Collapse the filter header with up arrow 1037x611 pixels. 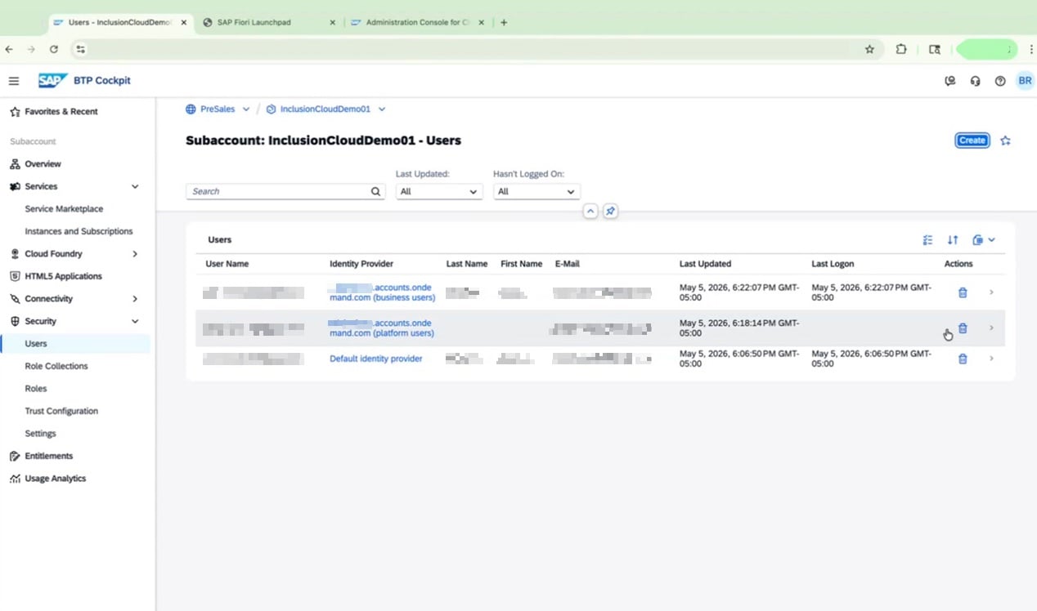[590, 211]
